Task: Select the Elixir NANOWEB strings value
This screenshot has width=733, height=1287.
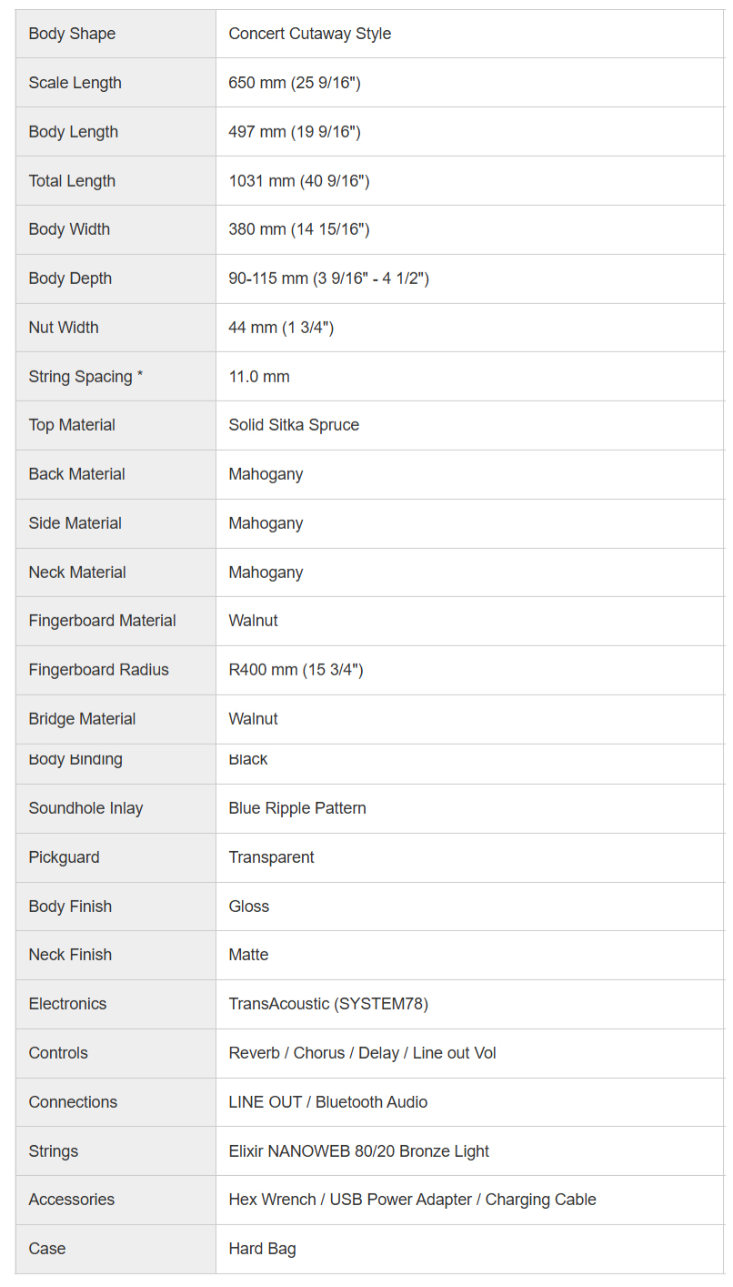Action: tap(358, 1151)
